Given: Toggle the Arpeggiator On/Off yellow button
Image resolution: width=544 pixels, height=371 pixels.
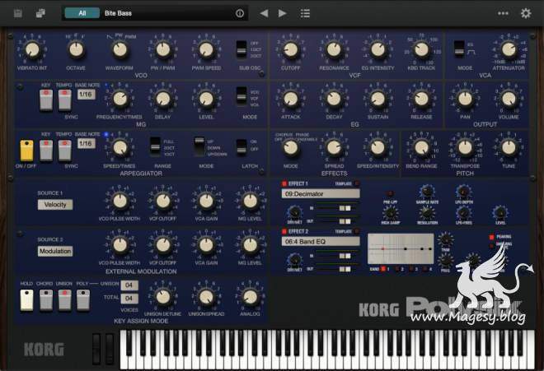Looking at the screenshot, I should click(26, 151).
